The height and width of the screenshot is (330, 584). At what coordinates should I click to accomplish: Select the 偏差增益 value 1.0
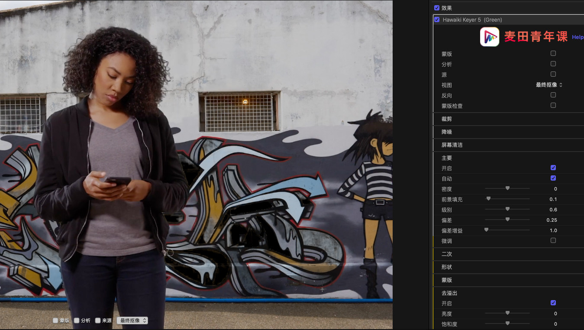(x=553, y=230)
